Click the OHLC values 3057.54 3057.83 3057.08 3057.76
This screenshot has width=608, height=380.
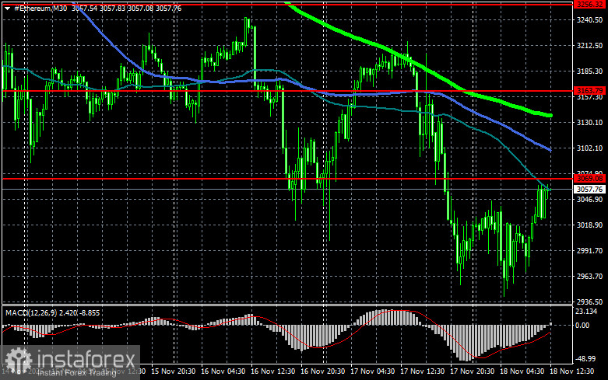point(126,8)
